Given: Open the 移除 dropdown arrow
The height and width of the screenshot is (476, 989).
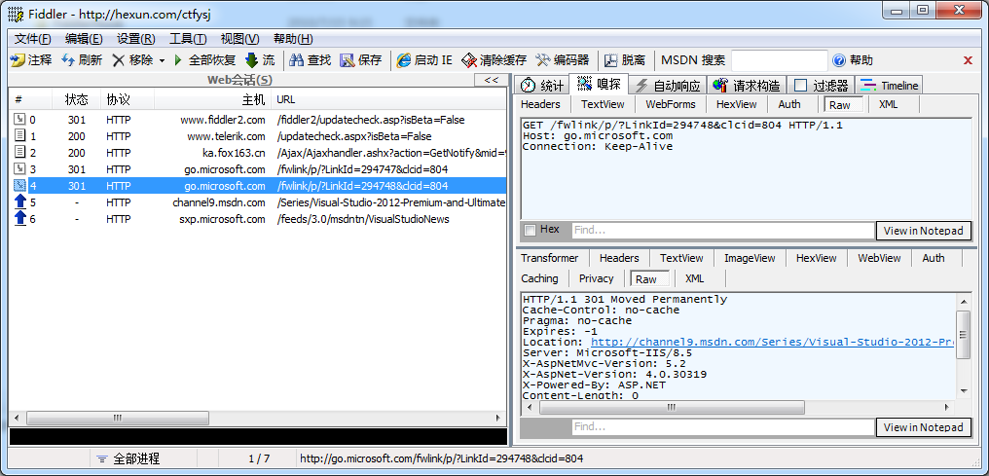Looking at the screenshot, I should [x=163, y=61].
